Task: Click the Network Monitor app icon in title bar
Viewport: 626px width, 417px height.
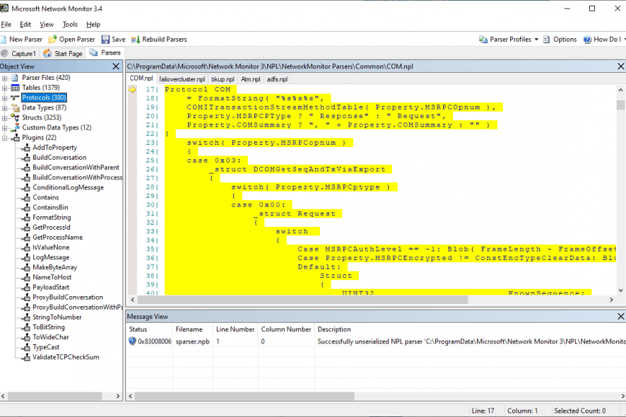Action: (4, 8)
